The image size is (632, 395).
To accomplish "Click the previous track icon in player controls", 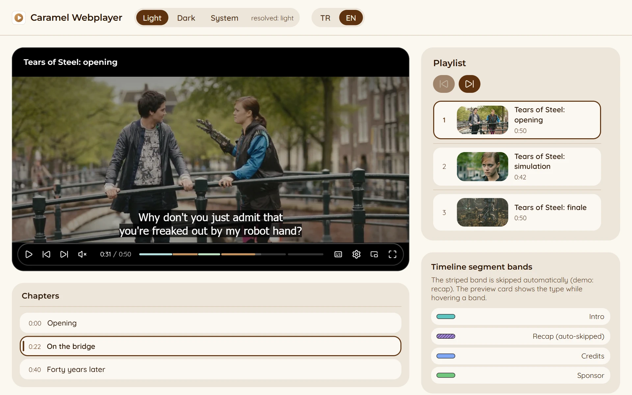I will (x=46, y=254).
